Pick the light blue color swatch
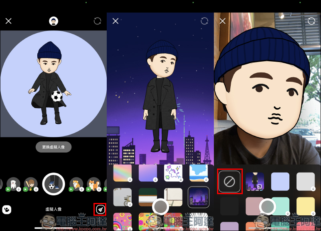321x231 pixels. (x=280, y=182)
